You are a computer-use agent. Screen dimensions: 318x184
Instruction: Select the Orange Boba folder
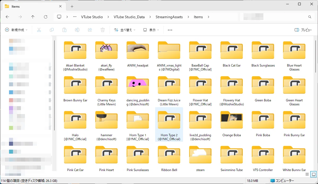point(232,124)
